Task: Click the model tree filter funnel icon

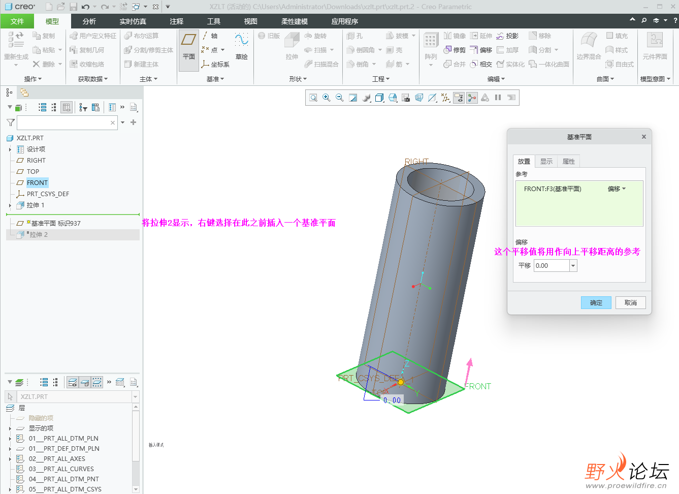Action: point(10,122)
